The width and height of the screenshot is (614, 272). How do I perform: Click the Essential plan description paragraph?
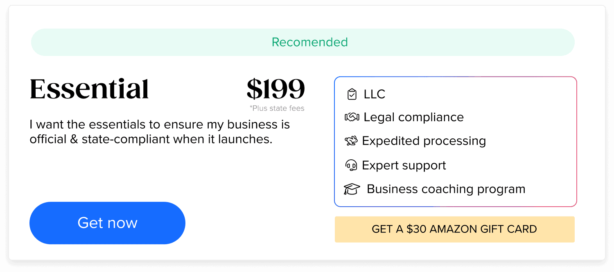(x=160, y=132)
